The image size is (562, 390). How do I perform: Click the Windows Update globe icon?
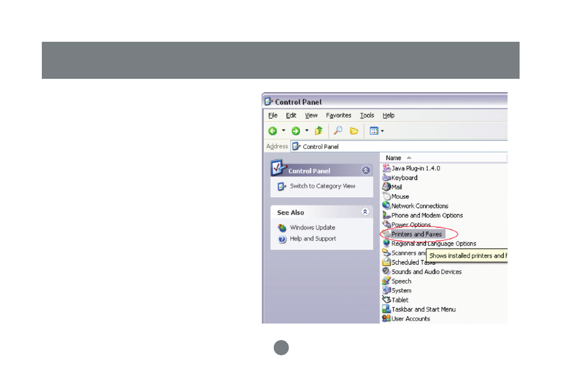click(282, 228)
